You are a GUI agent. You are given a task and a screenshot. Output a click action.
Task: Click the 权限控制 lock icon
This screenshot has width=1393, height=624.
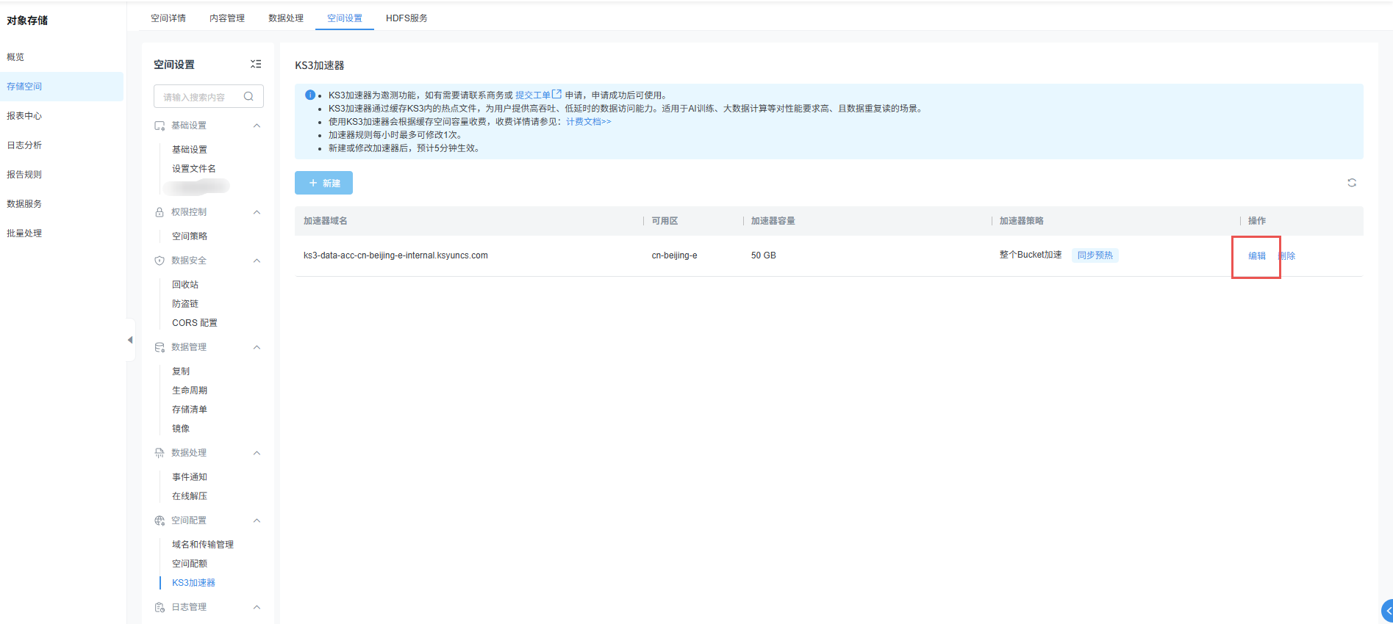tap(160, 212)
